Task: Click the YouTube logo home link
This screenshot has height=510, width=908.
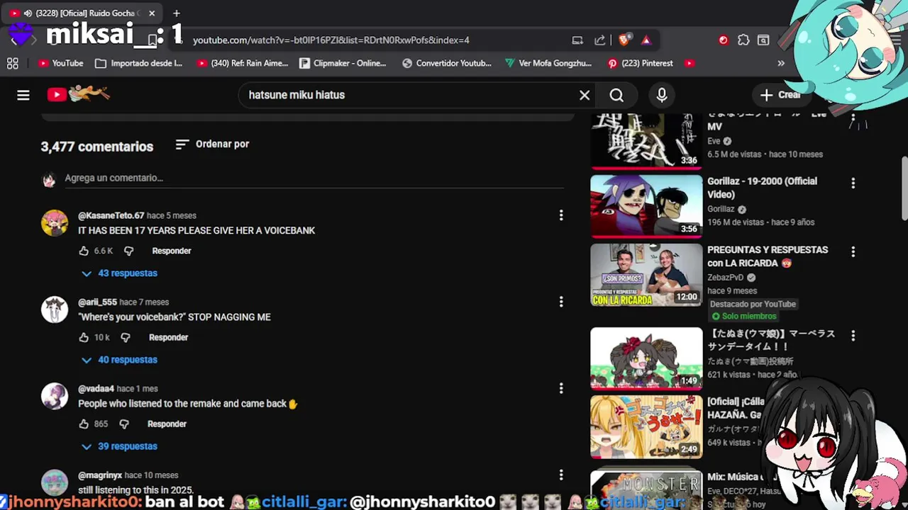Action: [78, 93]
